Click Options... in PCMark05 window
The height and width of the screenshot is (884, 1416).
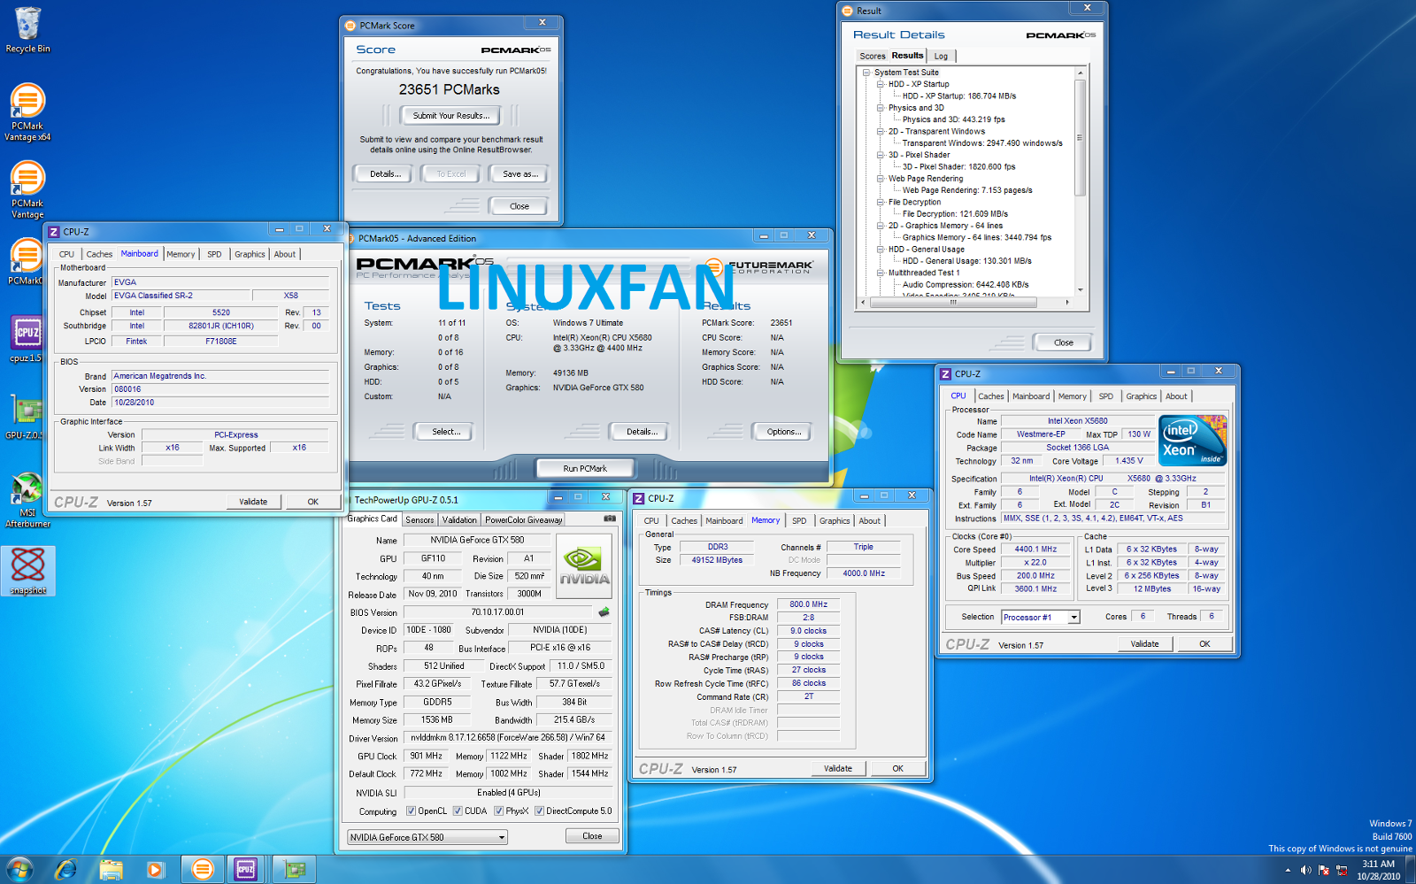point(783,432)
